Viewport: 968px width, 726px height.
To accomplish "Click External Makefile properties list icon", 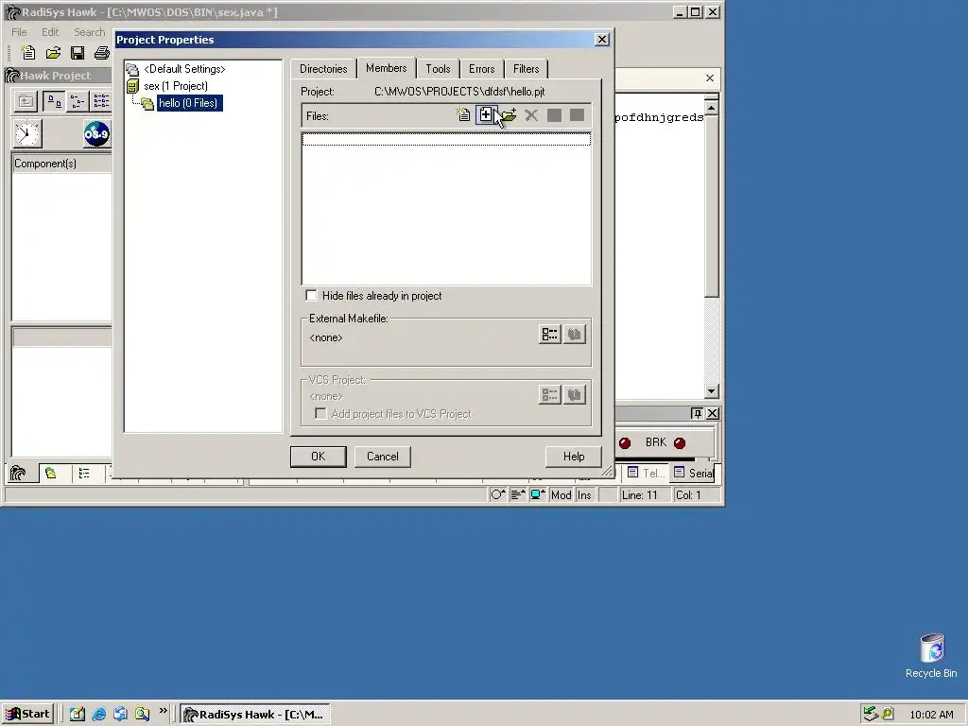I will click(549, 335).
